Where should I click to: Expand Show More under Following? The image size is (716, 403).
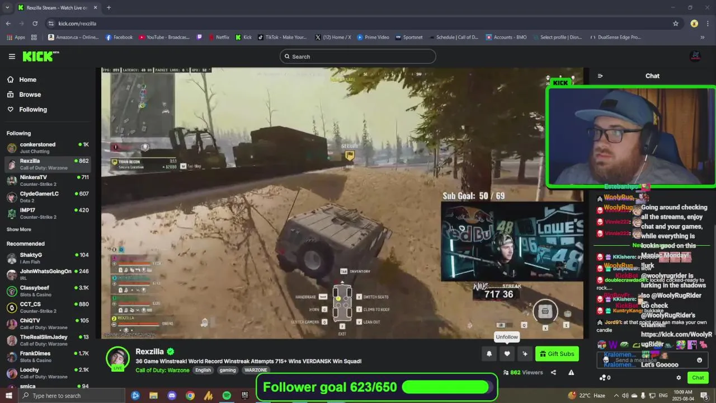[x=19, y=229]
